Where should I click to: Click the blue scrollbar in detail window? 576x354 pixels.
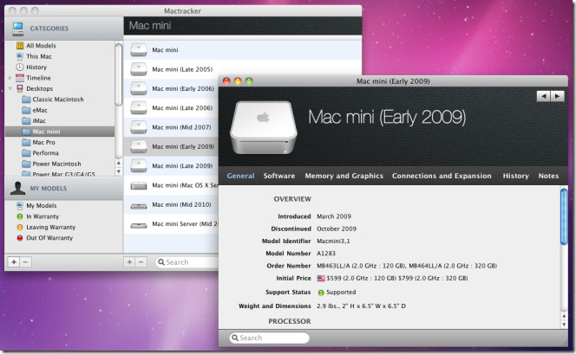564,216
